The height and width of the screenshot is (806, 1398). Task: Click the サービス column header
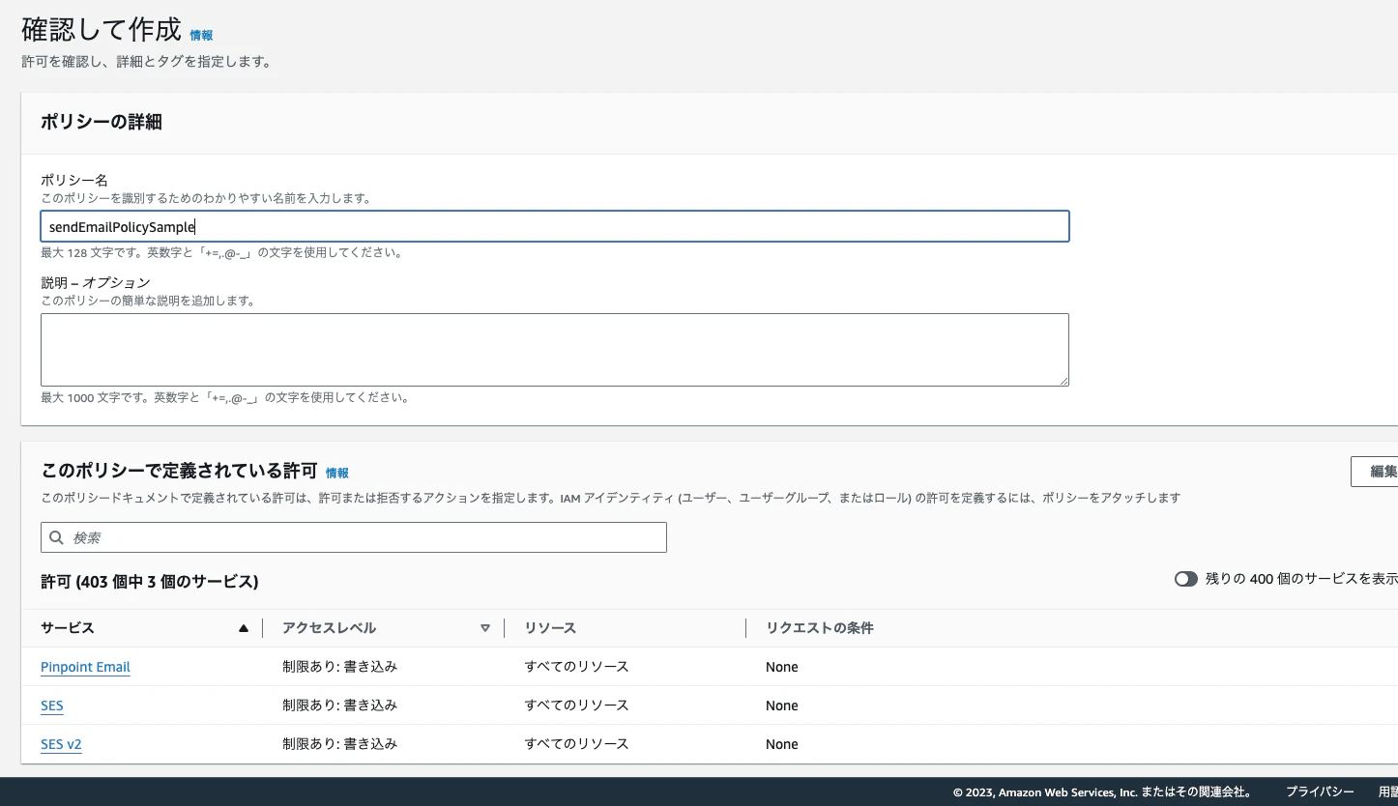[68, 628]
